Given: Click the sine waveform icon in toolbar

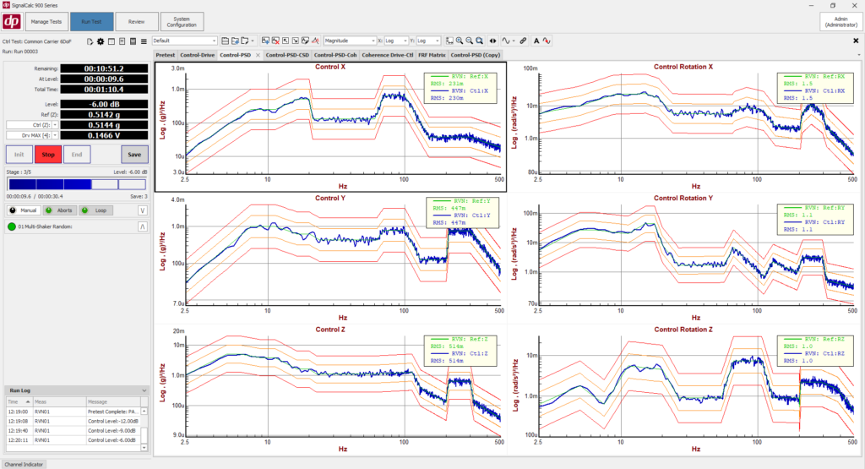Looking at the screenshot, I should coord(508,41).
